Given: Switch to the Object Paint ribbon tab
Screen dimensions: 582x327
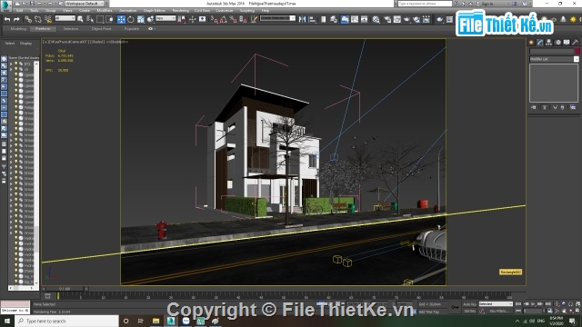Looking at the screenshot, I should (x=101, y=28).
